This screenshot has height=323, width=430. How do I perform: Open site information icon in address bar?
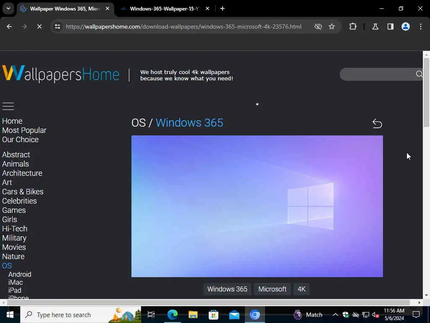pos(57,26)
